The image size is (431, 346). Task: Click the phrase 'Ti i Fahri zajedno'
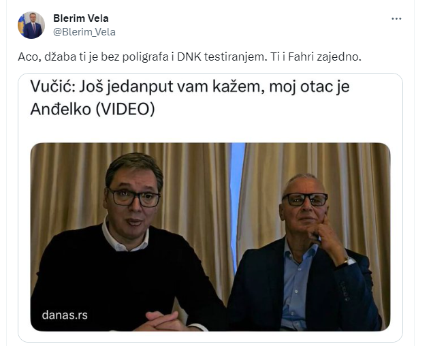tap(315, 57)
